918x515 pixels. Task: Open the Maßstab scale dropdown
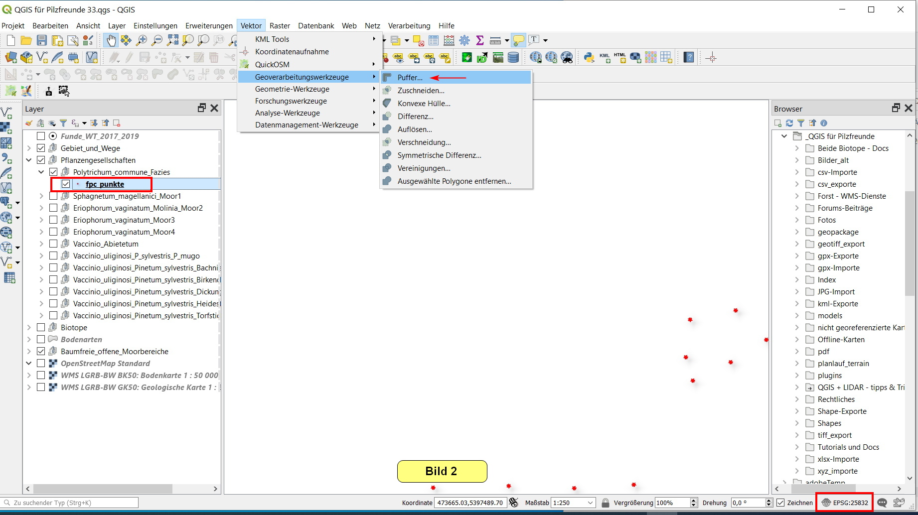tap(590, 503)
